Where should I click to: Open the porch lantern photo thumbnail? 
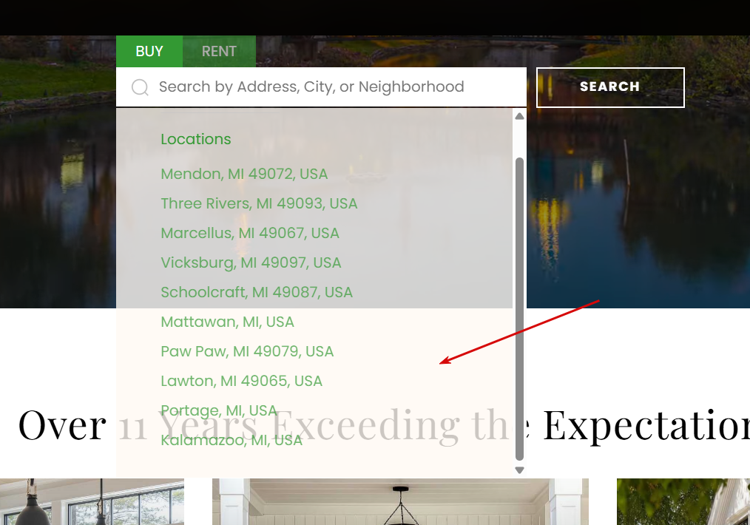pos(400,501)
